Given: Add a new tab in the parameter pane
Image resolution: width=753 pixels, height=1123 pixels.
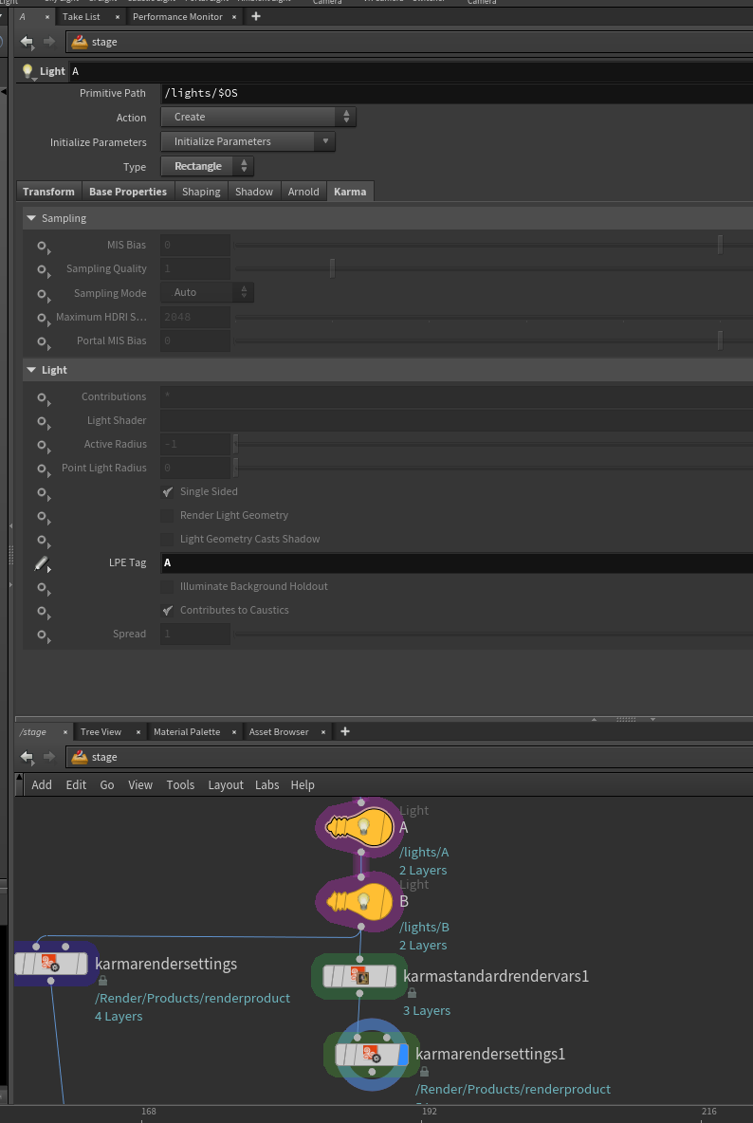Looking at the screenshot, I should 256,16.
